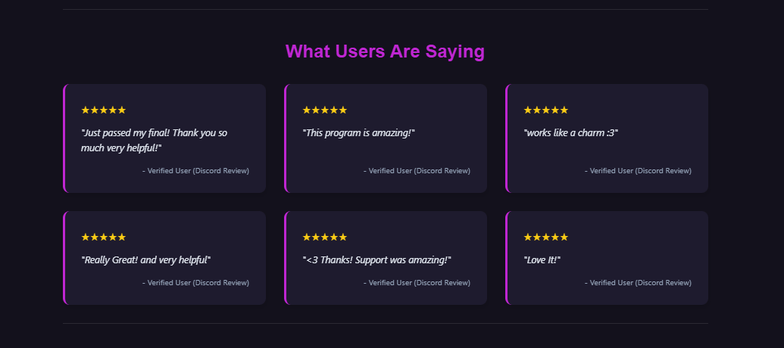The height and width of the screenshot is (348, 784).
Task: Click Verified User label under "Just passed my final"
Action: pyautogui.click(x=195, y=171)
